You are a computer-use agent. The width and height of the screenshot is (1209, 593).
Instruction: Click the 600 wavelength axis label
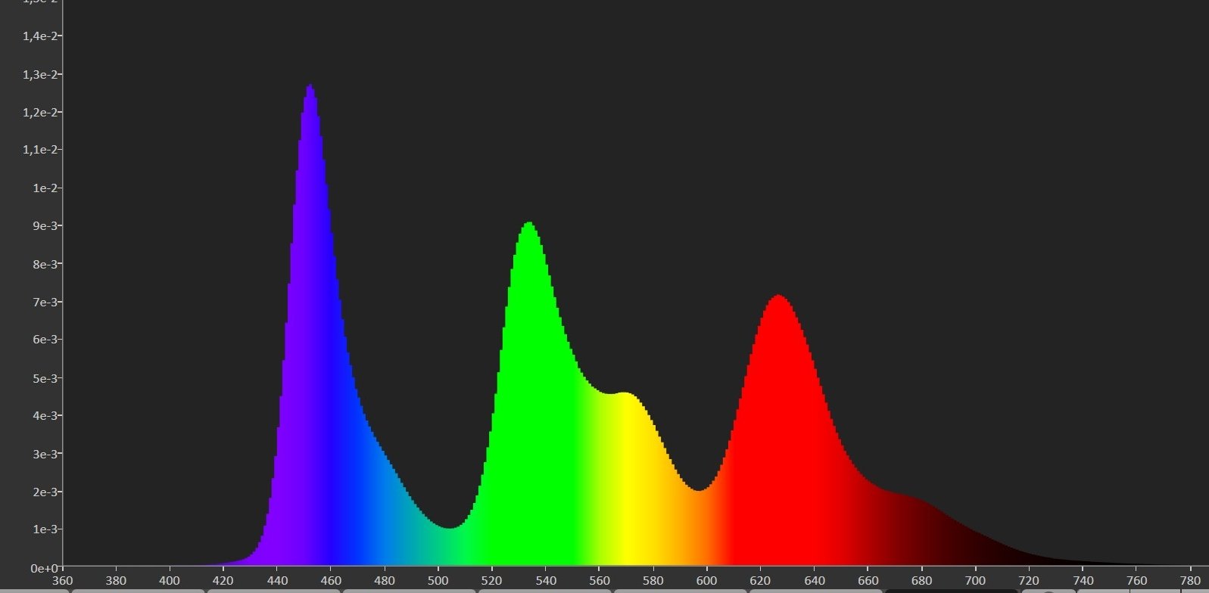(706, 581)
